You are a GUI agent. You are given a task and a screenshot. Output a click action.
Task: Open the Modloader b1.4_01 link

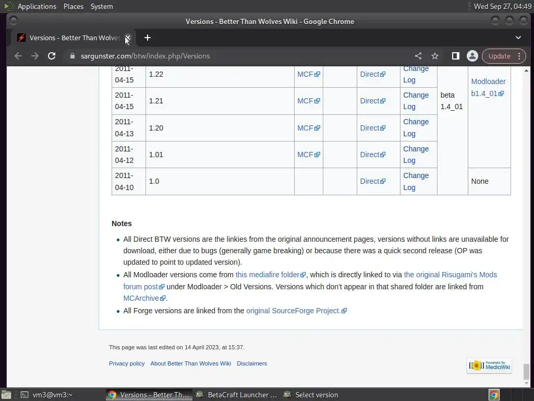[488, 87]
